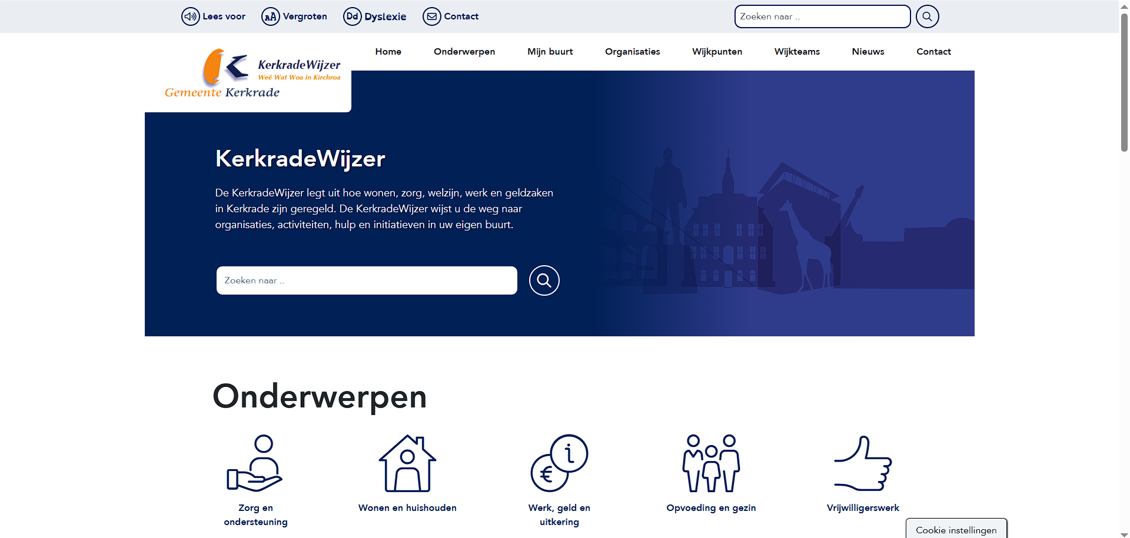
Task: Open the Vrijwilligerswerk thumbs-up icon
Action: (863, 463)
